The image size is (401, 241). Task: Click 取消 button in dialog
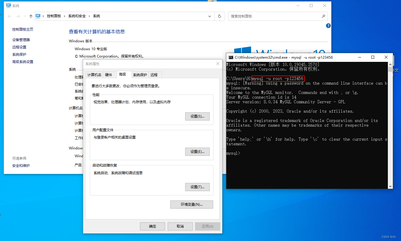click(180, 226)
